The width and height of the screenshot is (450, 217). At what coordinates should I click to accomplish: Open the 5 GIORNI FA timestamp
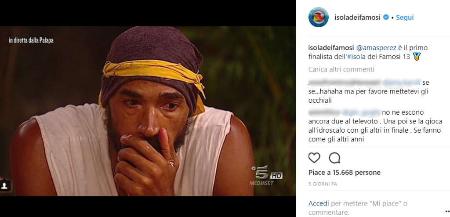pos(323,184)
